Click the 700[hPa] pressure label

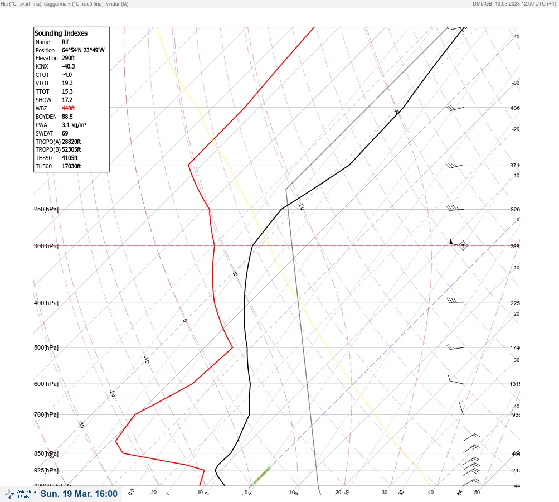46,414
